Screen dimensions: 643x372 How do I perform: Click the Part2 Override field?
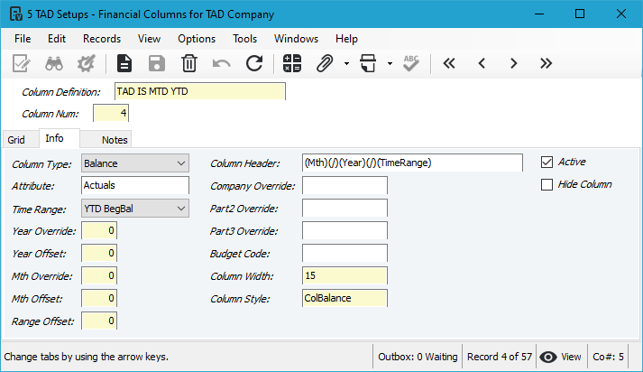(x=344, y=208)
